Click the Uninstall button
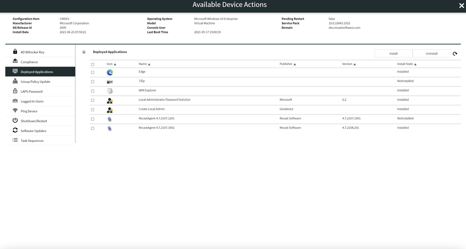This screenshot has height=249, width=466. tap(432, 54)
